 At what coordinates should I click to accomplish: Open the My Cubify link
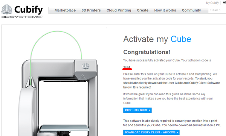click(x=212, y=3)
